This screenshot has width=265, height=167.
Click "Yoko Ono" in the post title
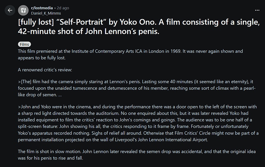click(x=140, y=21)
